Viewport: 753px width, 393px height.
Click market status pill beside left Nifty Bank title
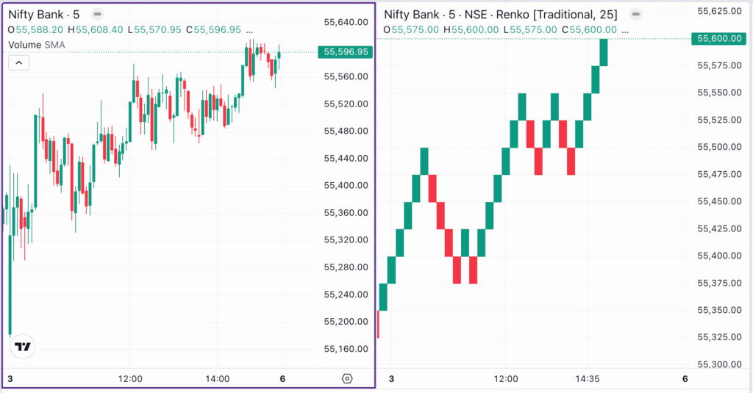pyautogui.click(x=97, y=14)
